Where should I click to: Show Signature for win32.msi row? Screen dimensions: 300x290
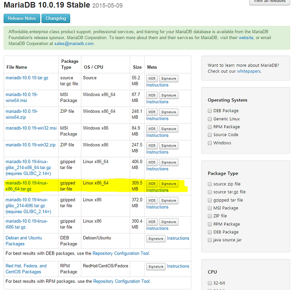pyautogui.click(x=169, y=129)
